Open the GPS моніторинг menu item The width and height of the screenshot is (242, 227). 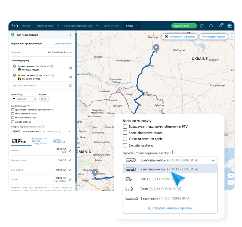(x=111, y=26)
